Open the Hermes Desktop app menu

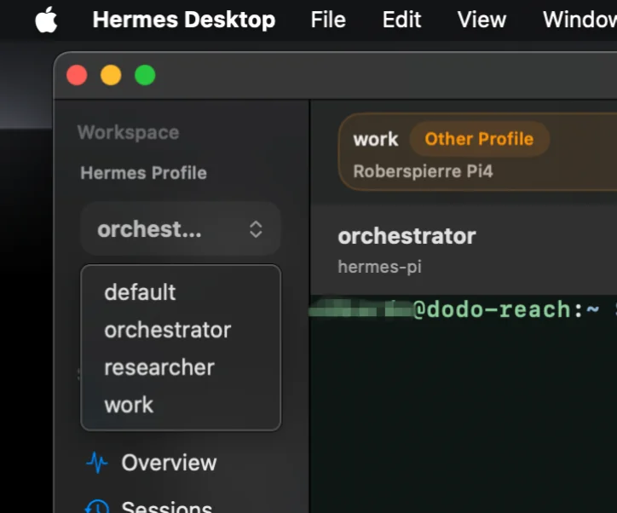[x=184, y=20]
